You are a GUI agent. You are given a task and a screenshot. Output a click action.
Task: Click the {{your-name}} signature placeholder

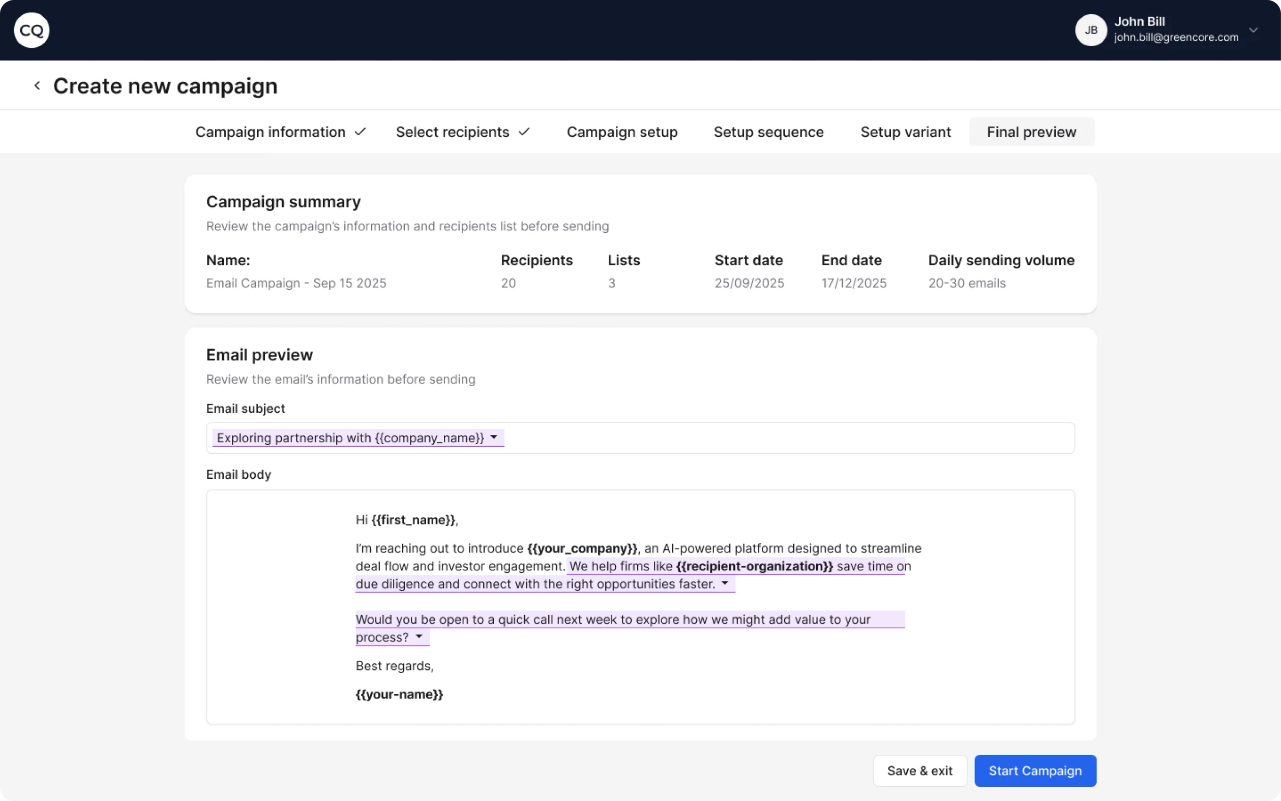pyautogui.click(x=399, y=694)
